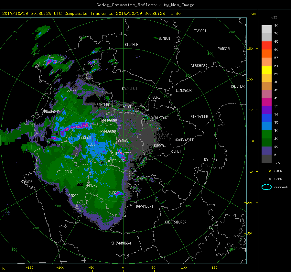Viewport: 291px width, 272px height.
Task: Click the BIJAPUR label on the map
Action: point(131,45)
